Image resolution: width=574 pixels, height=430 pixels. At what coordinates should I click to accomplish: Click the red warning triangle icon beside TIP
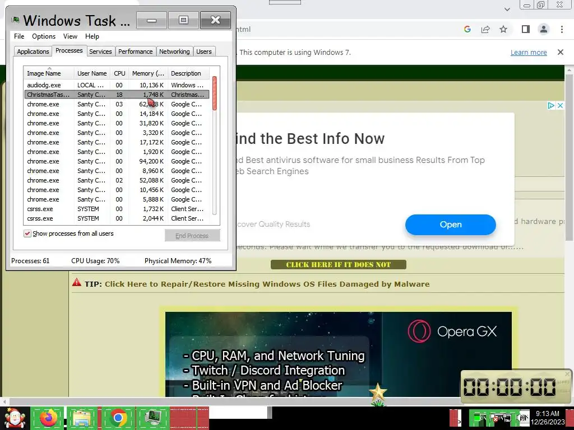pos(76,282)
